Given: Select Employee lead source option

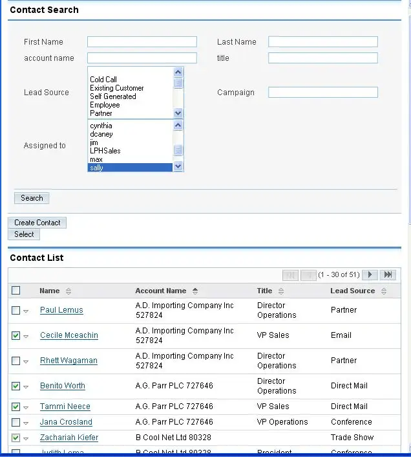Looking at the screenshot, I should (x=130, y=105).
